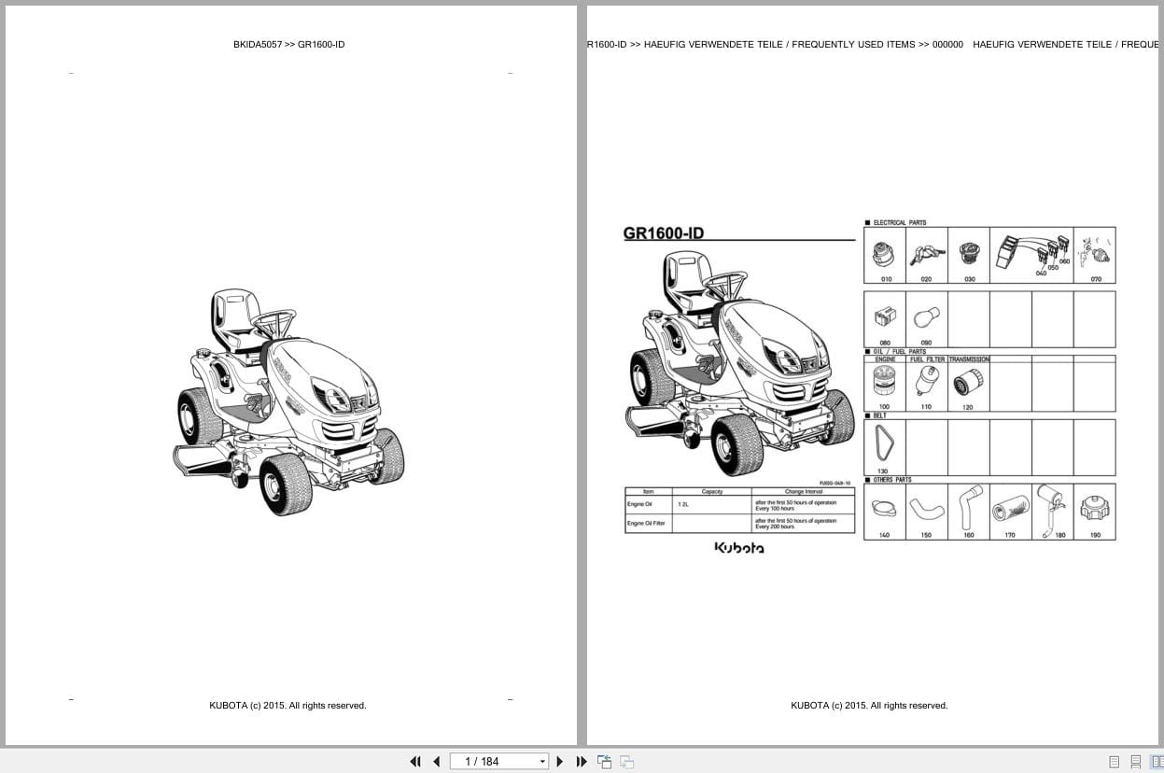
Task: Switch to single page view
Action: [1114, 762]
